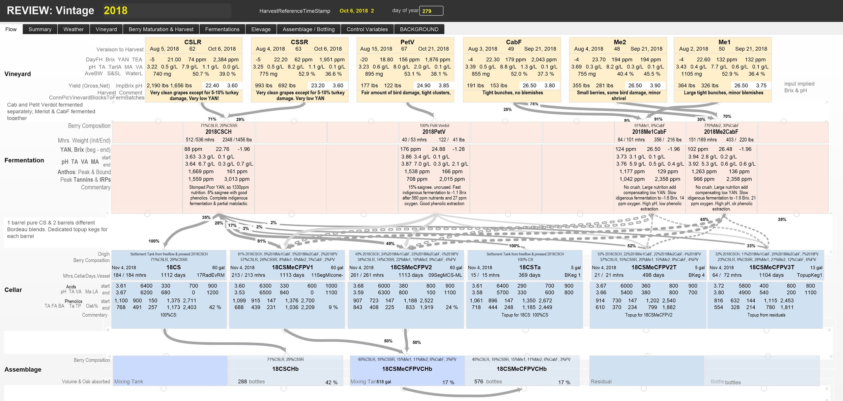Open the Flow tab
843x401 pixels.
[11, 29]
